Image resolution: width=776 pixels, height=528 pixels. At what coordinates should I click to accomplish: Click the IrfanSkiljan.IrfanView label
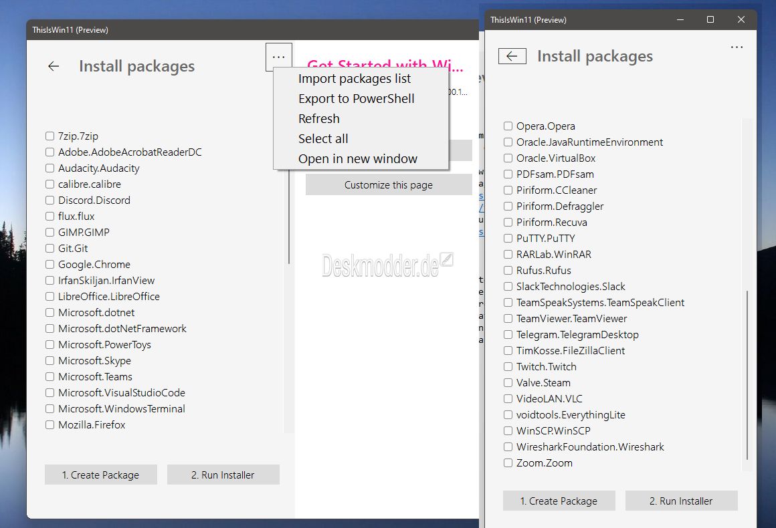[x=106, y=280]
